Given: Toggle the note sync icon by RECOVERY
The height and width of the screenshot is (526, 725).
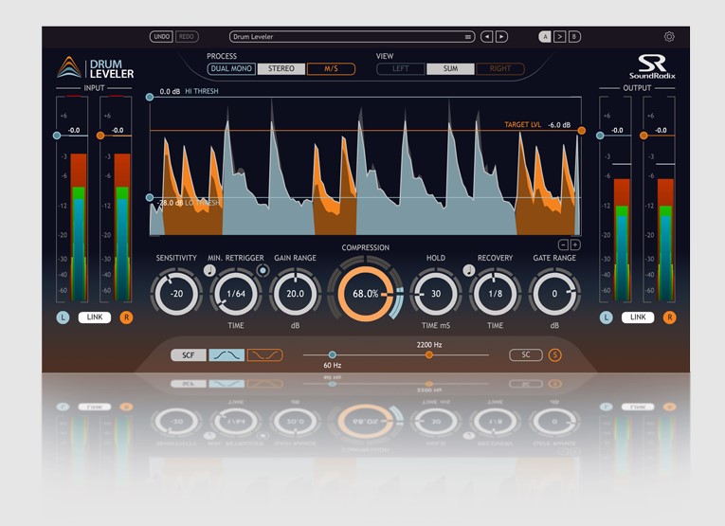Looking at the screenshot, I should pos(469,270).
